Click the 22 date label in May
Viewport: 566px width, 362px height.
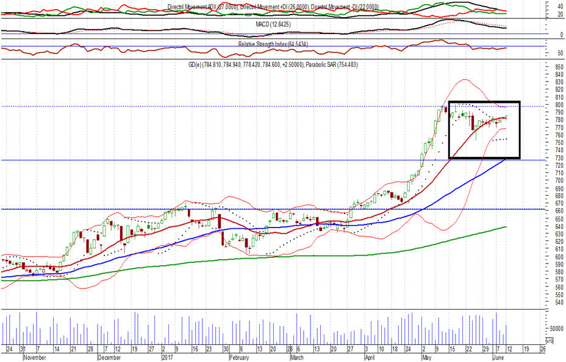(x=469, y=349)
